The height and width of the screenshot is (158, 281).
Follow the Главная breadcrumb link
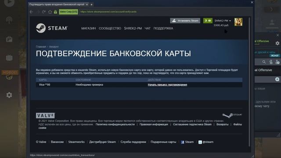point(41,47)
